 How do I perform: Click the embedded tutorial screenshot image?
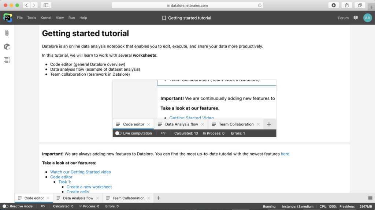pyautogui.click(x=194, y=109)
